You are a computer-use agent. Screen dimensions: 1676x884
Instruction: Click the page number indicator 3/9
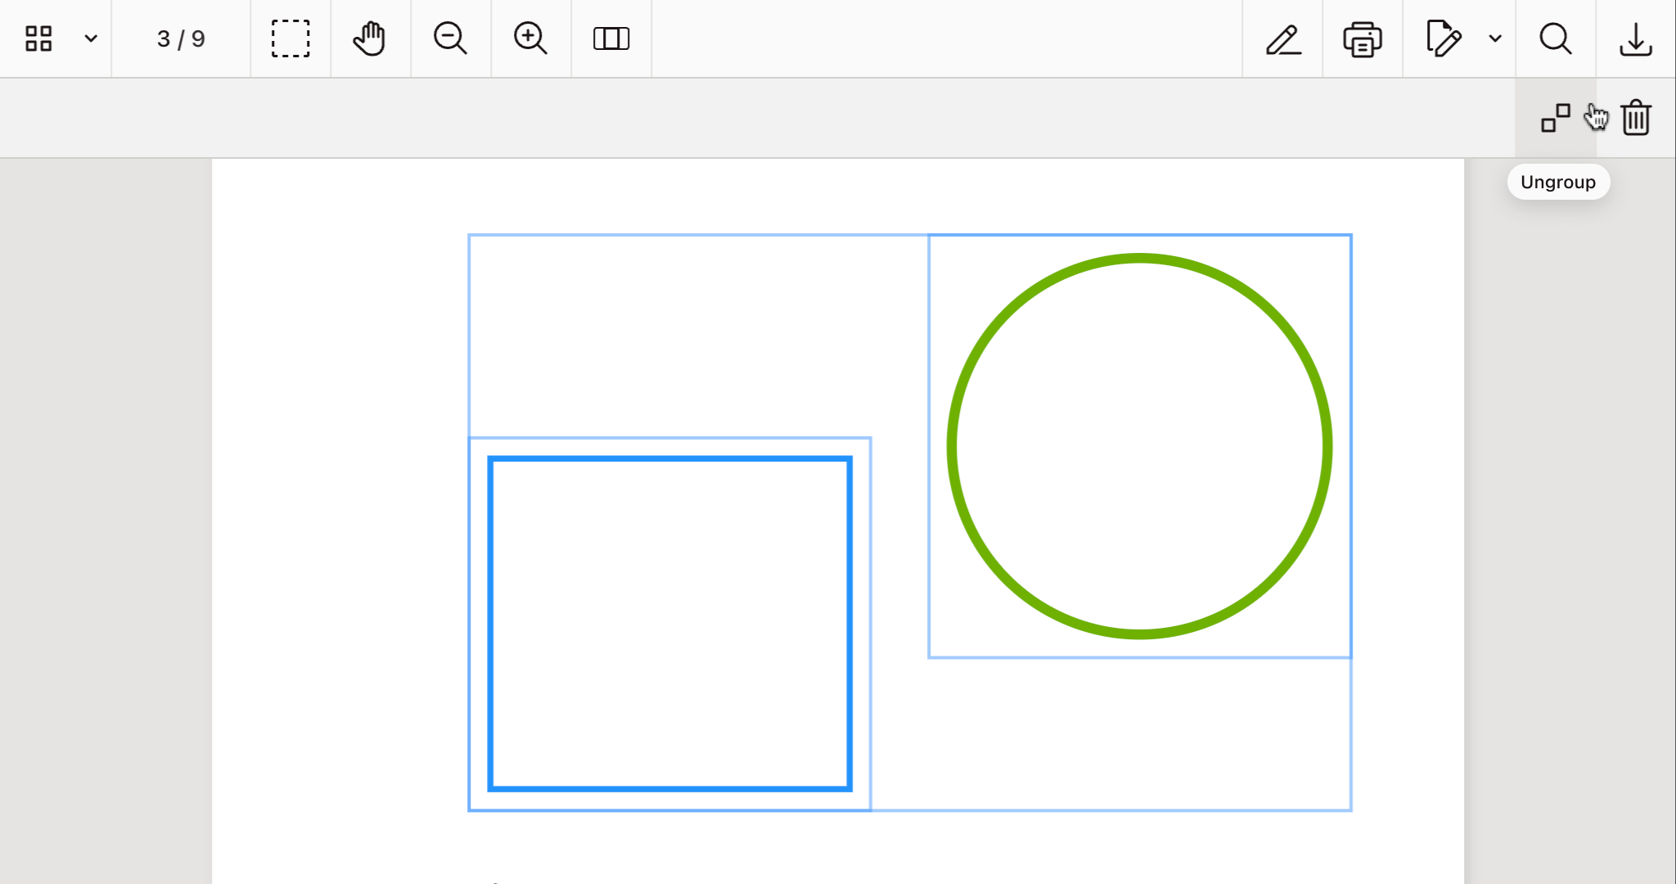181,38
